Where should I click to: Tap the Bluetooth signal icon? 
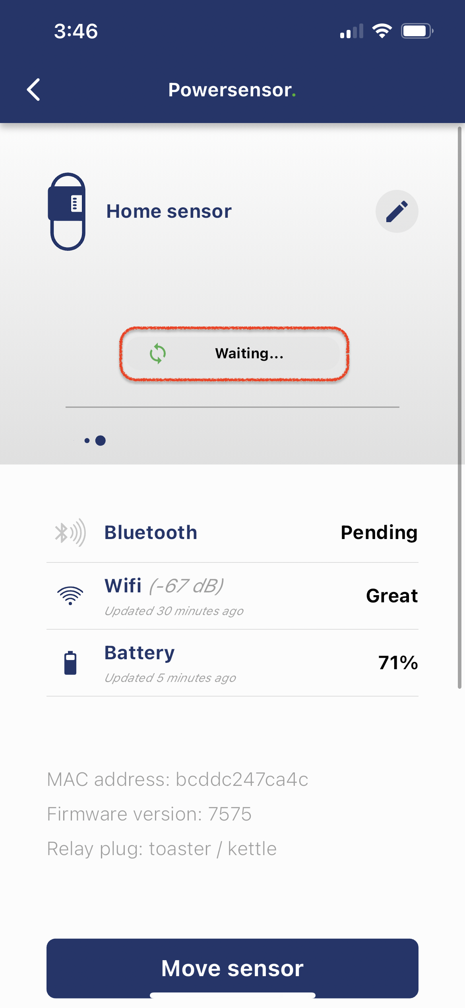tap(70, 533)
